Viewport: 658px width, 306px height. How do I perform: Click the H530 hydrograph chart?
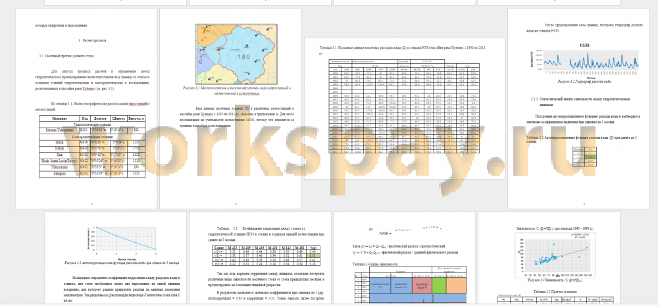coord(584,61)
